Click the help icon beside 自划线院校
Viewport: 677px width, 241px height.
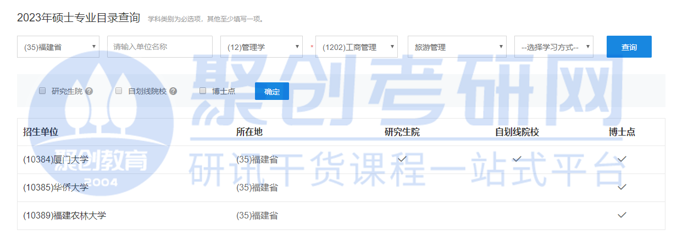coord(173,91)
